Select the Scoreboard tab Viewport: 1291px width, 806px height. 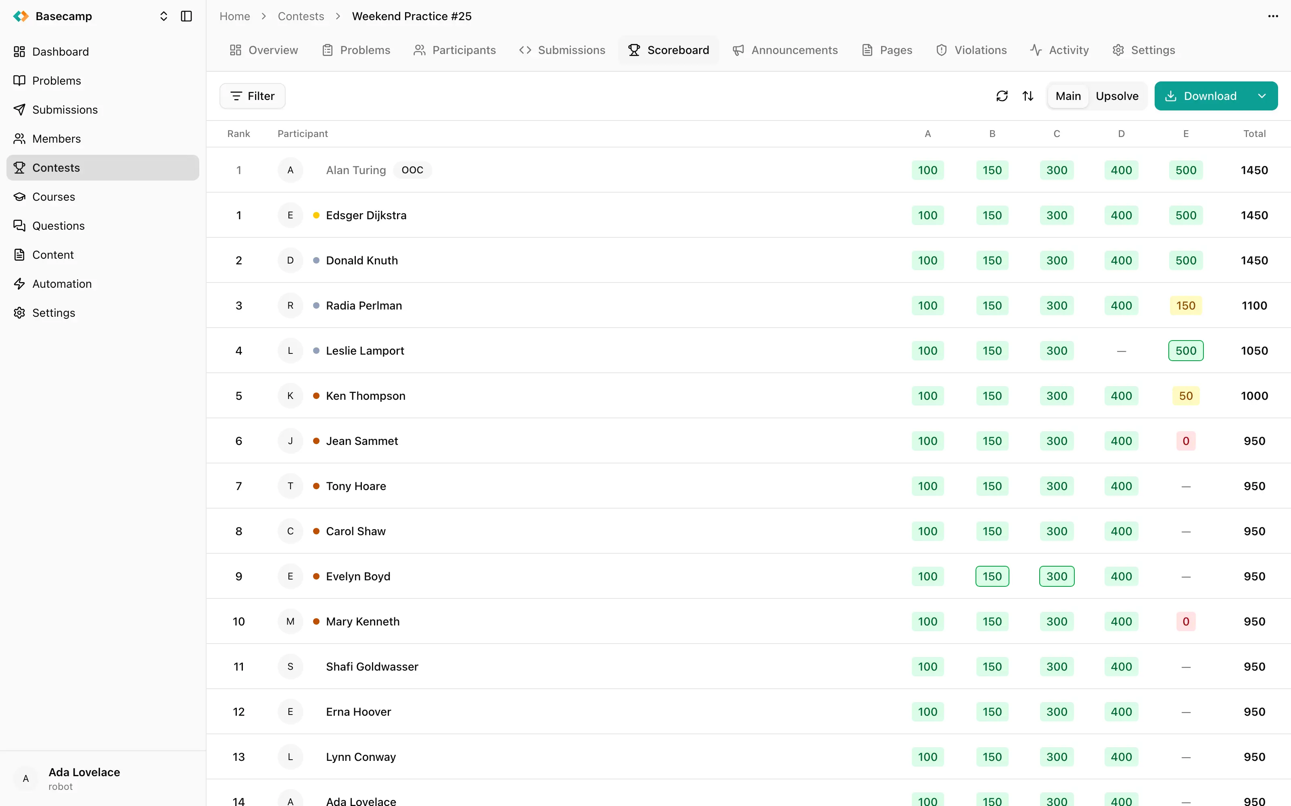pos(668,50)
